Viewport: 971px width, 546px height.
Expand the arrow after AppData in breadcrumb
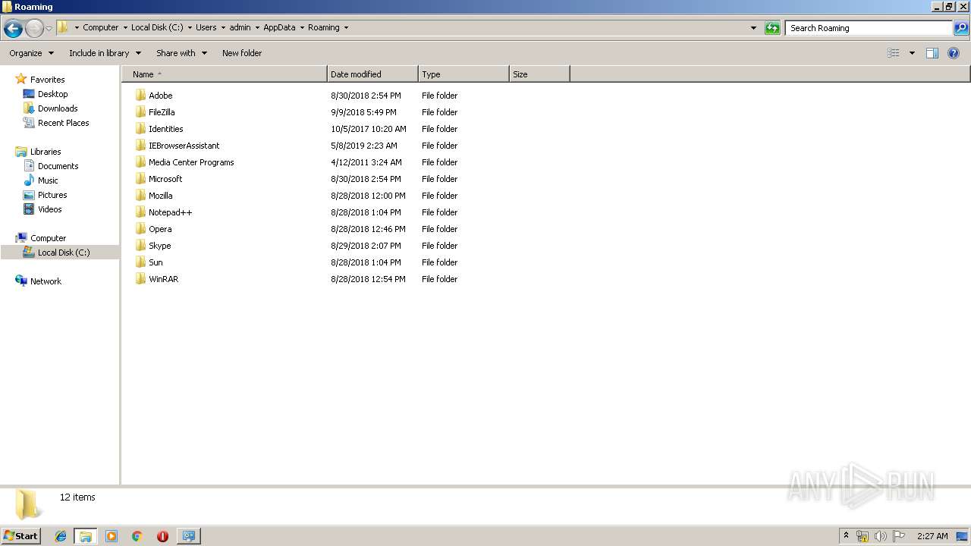tap(302, 27)
